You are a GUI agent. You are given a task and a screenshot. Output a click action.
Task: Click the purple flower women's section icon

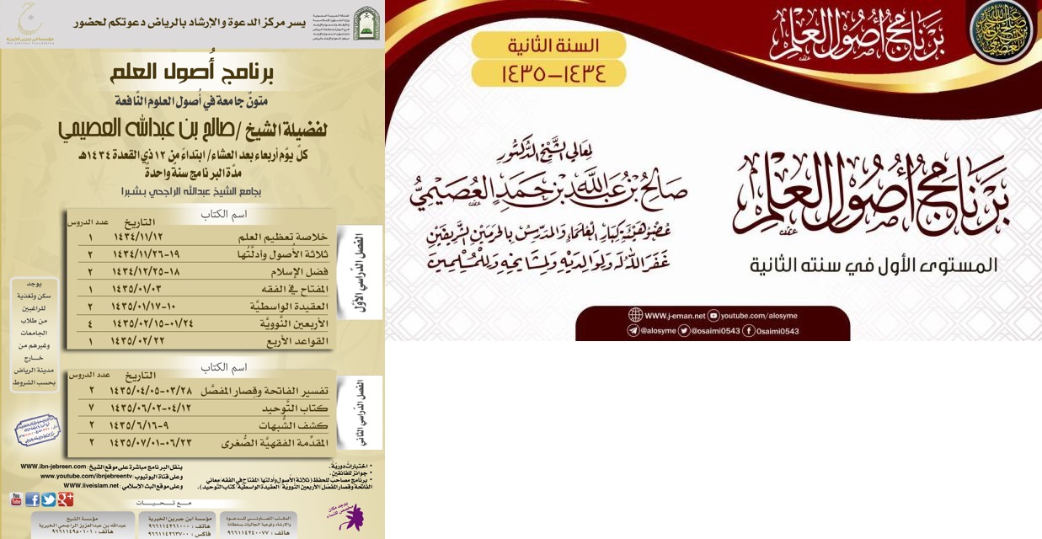click(350, 515)
